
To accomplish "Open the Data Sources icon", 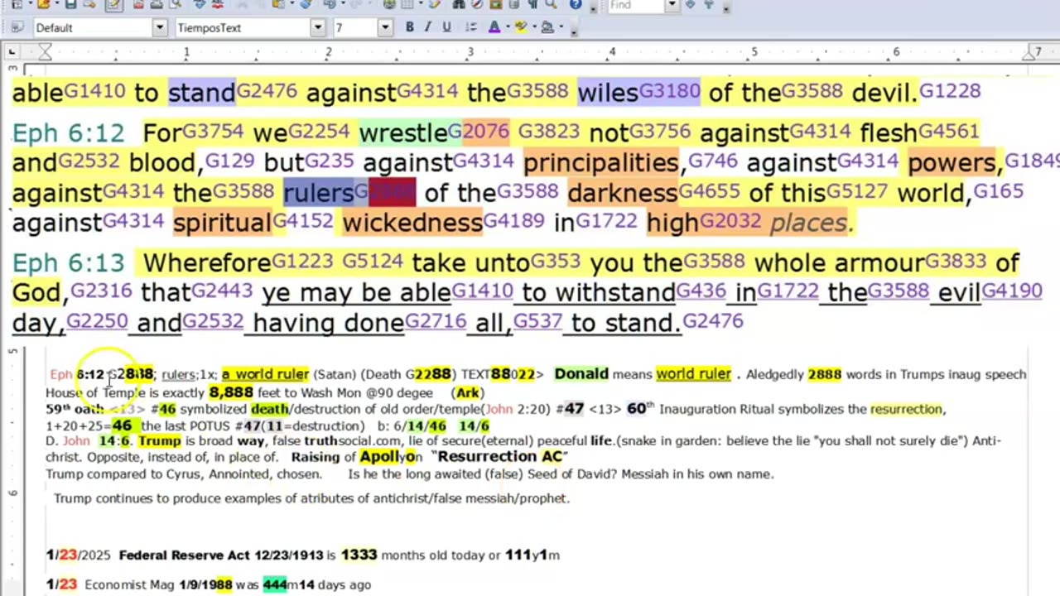I will pos(513,4).
